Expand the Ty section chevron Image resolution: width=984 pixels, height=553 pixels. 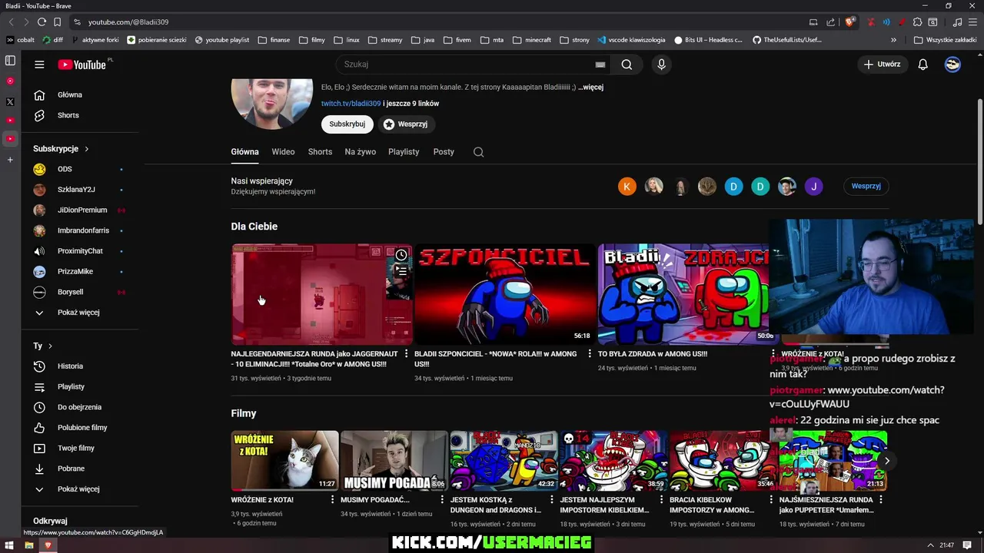[50, 346]
